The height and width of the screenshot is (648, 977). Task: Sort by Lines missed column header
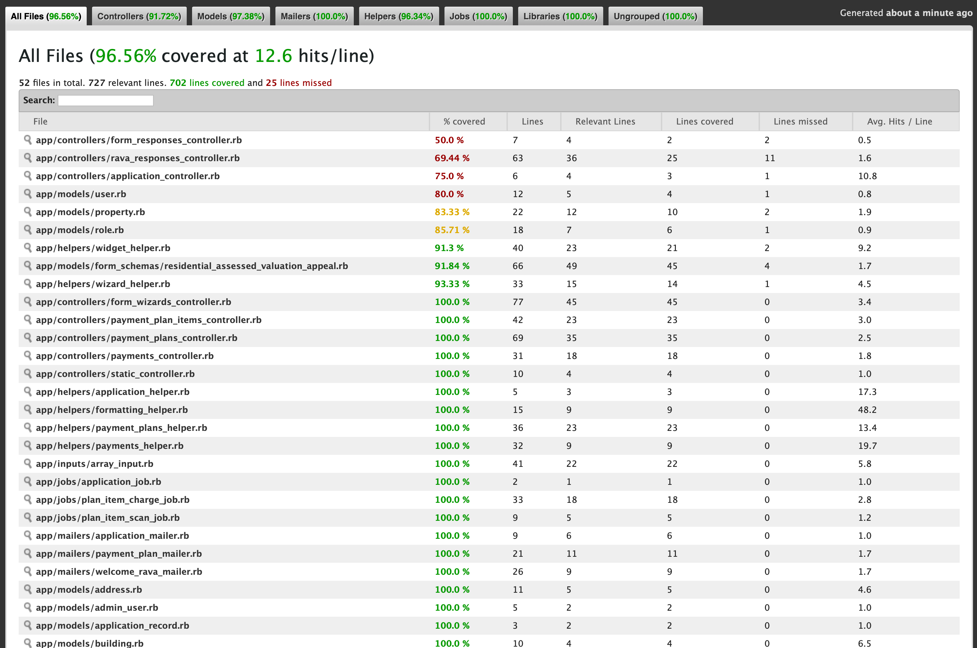(x=800, y=122)
